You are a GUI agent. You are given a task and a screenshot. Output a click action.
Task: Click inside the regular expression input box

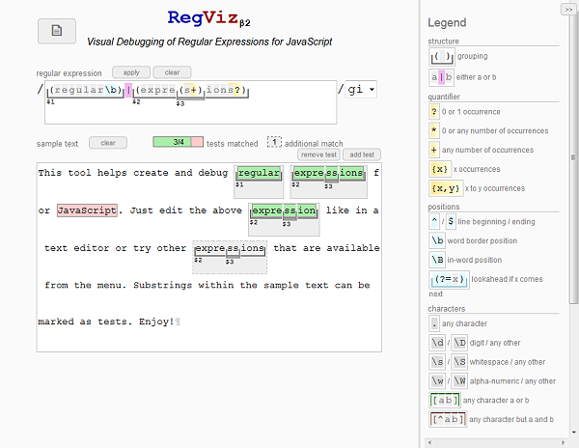click(190, 102)
